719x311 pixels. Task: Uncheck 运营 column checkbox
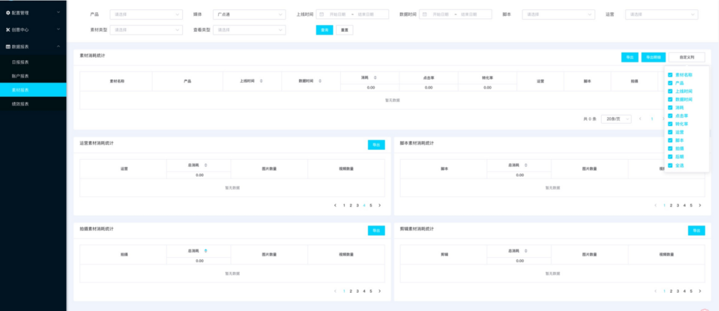(x=670, y=132)
